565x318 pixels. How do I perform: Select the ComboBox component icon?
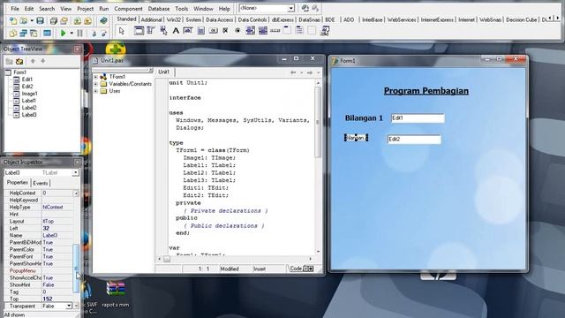263,31
